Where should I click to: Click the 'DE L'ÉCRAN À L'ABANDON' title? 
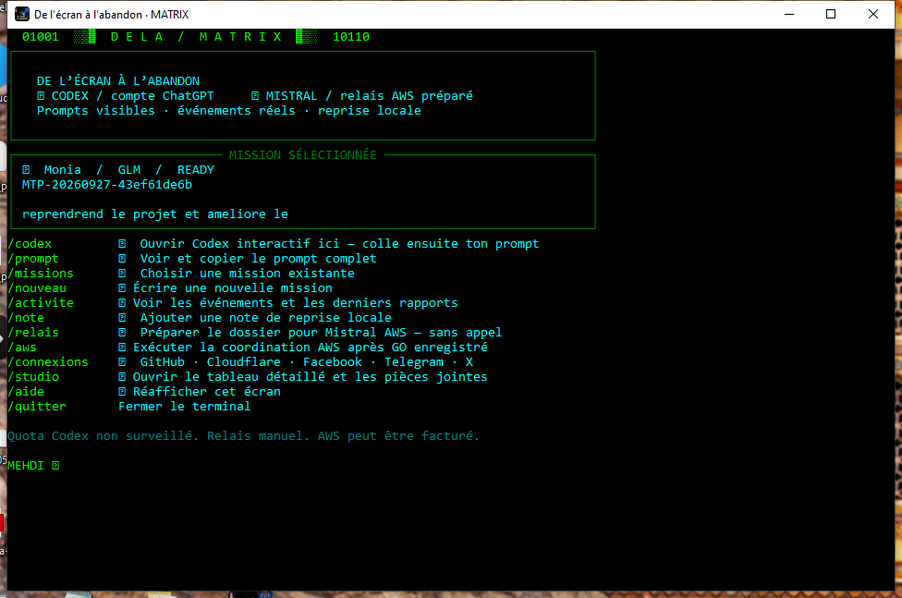[x=118, y=81]
